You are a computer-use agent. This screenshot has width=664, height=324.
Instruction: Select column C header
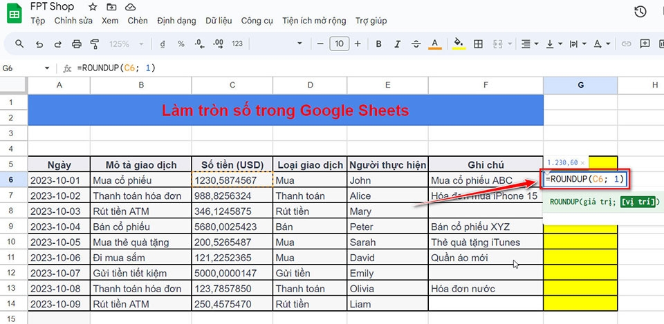(232, 85)
